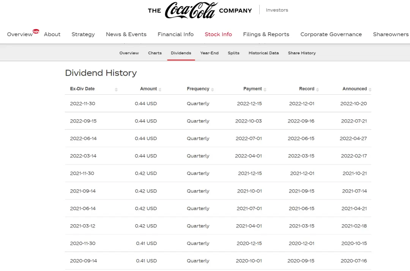Click the Ex-Div Date column header
This screenshot has width=410, height=271.
82,89
